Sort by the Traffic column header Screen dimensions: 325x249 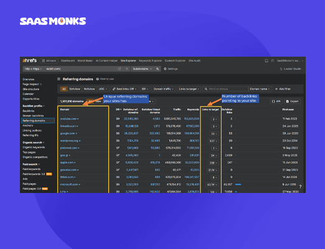(x=177, y=110)
